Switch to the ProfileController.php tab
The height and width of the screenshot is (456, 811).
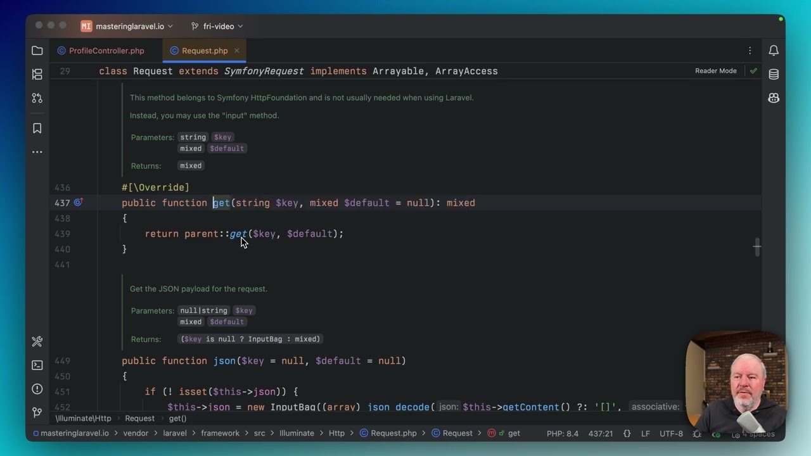click(x=100, y=51)
